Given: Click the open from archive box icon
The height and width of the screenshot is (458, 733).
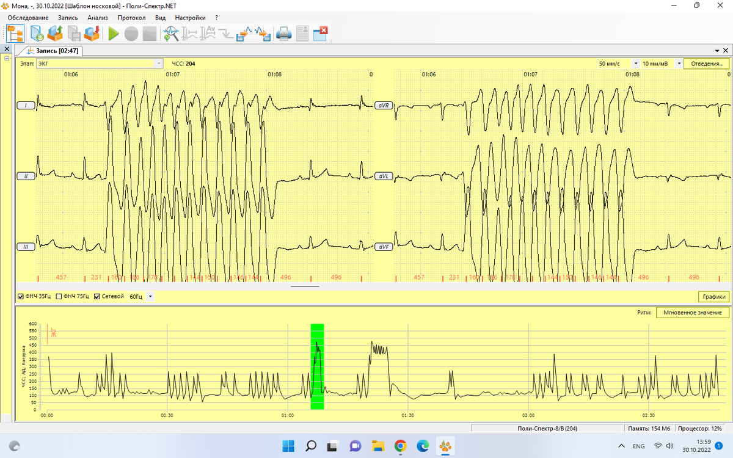Looking at the screenshot, I should click(55, 33).
